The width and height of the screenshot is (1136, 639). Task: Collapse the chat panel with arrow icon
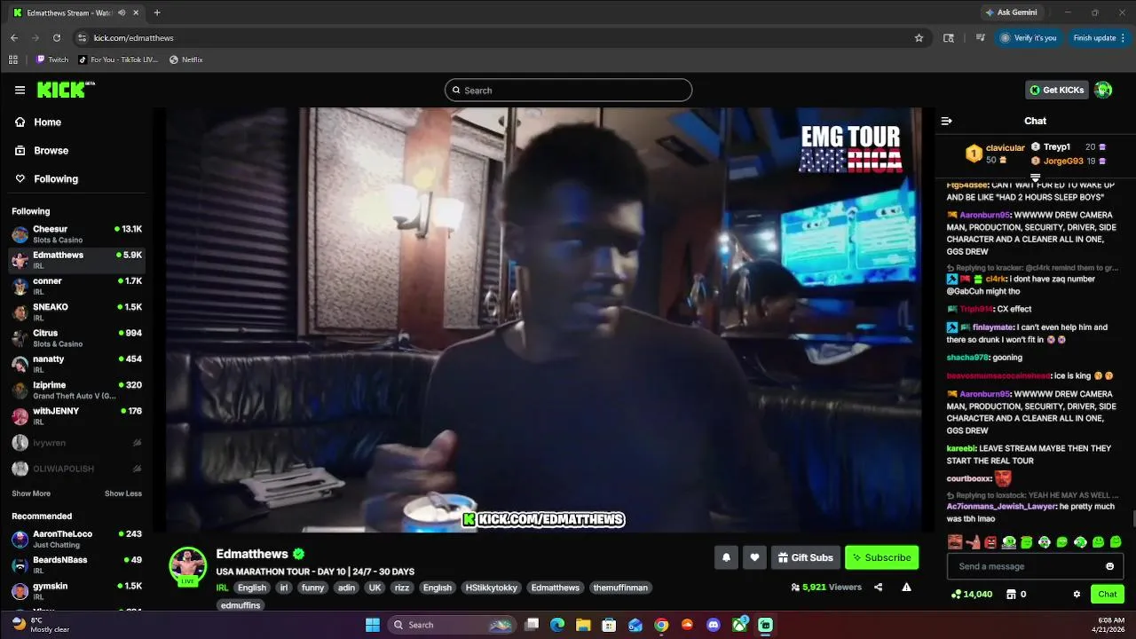tap(946, 121)
